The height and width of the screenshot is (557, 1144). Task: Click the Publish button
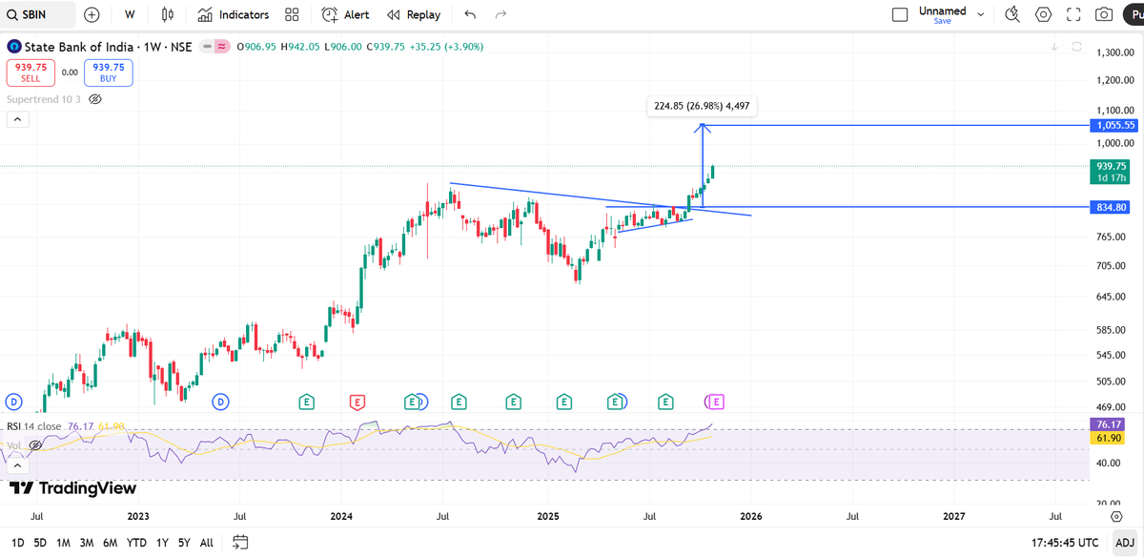[x=1134, y=14]
